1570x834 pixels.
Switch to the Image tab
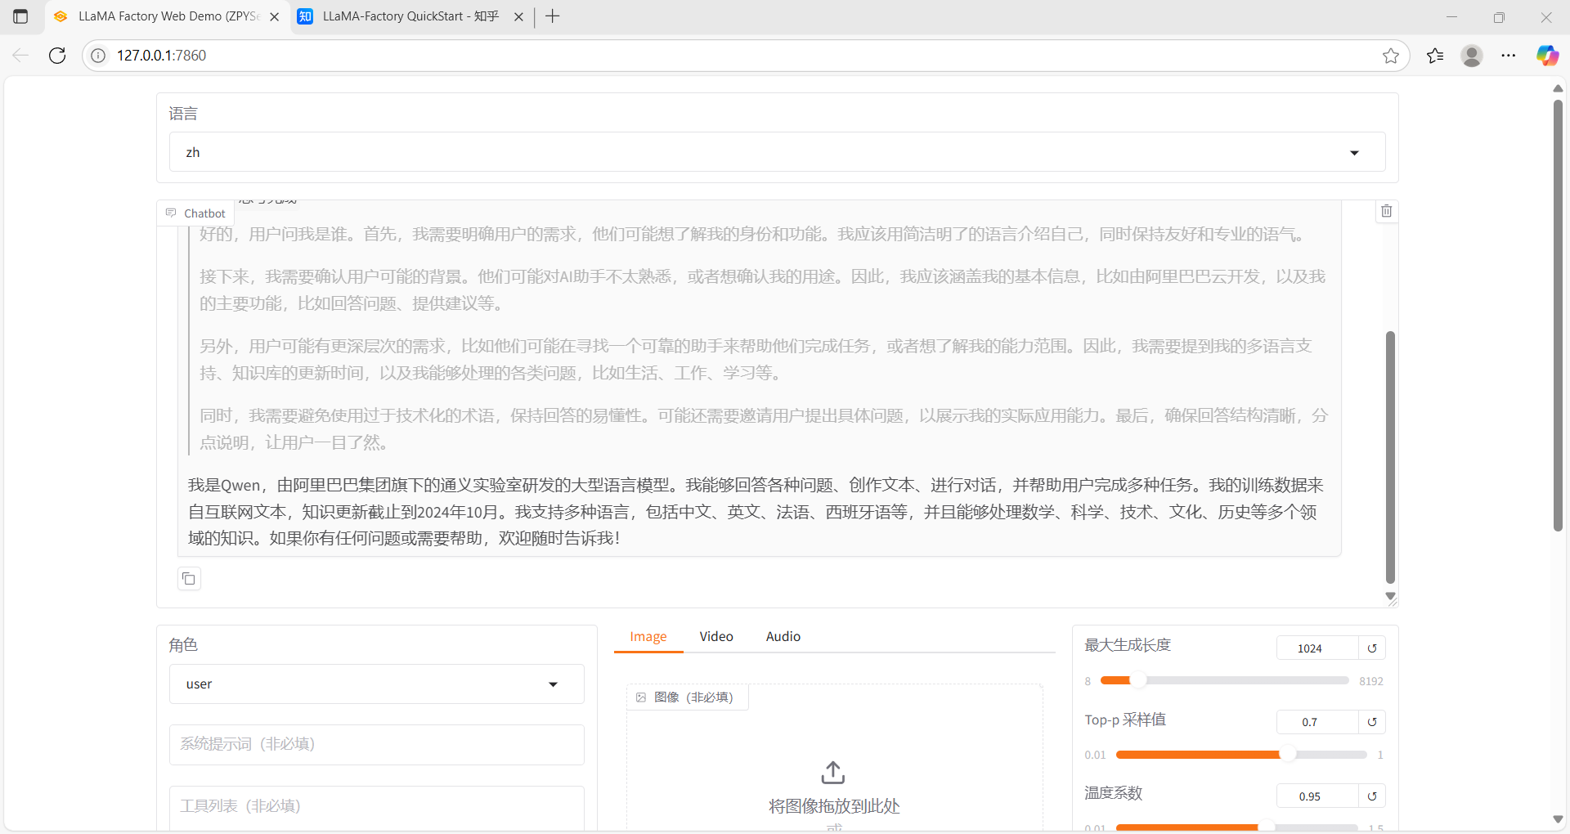coord(648,636)
